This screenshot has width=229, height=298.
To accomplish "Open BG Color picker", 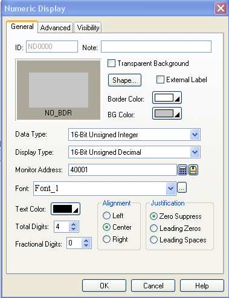I will click(167, 114).
